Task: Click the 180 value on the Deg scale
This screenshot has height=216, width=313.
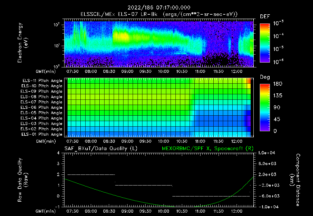Action: tap(278, 84)
